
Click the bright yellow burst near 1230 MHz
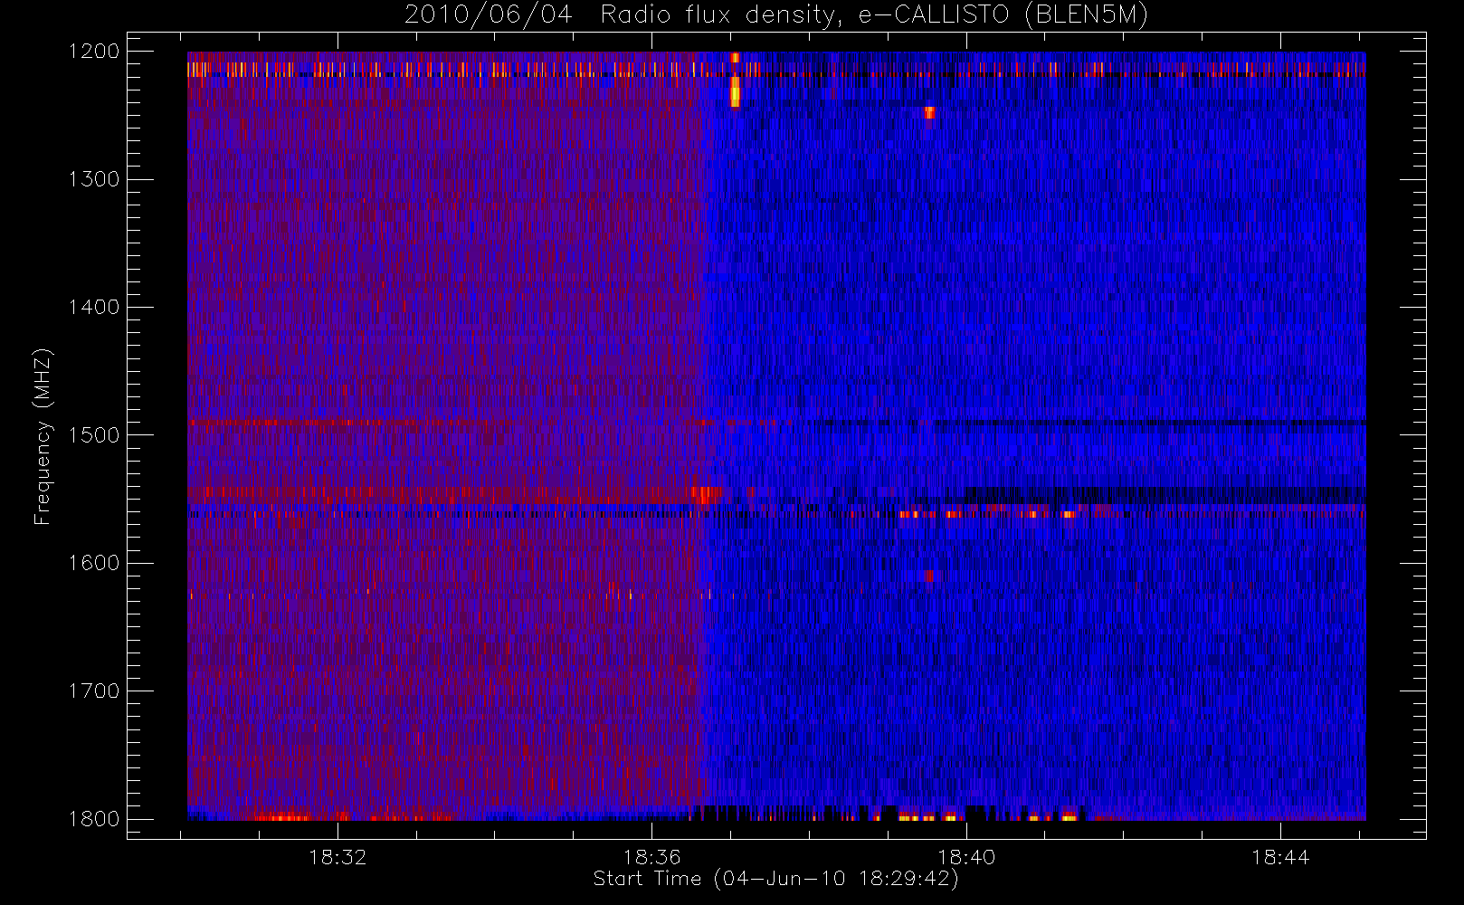coord(735,91)
